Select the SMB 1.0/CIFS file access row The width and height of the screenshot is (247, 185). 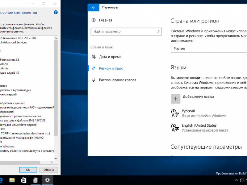tap(23, 120)
